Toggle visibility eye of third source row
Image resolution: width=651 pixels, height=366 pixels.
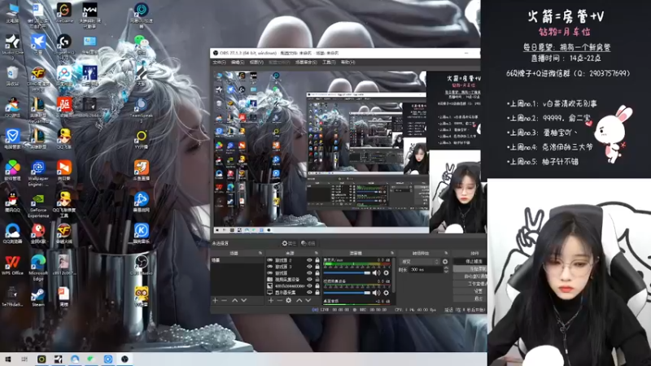click(x=309, y=273)
